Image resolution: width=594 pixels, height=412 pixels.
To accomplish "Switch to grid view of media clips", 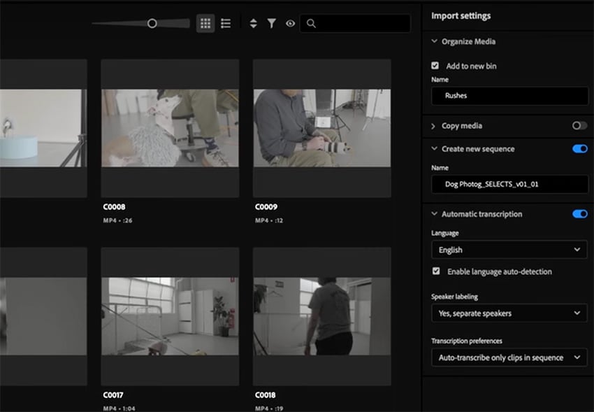I will tap(205, 22).
